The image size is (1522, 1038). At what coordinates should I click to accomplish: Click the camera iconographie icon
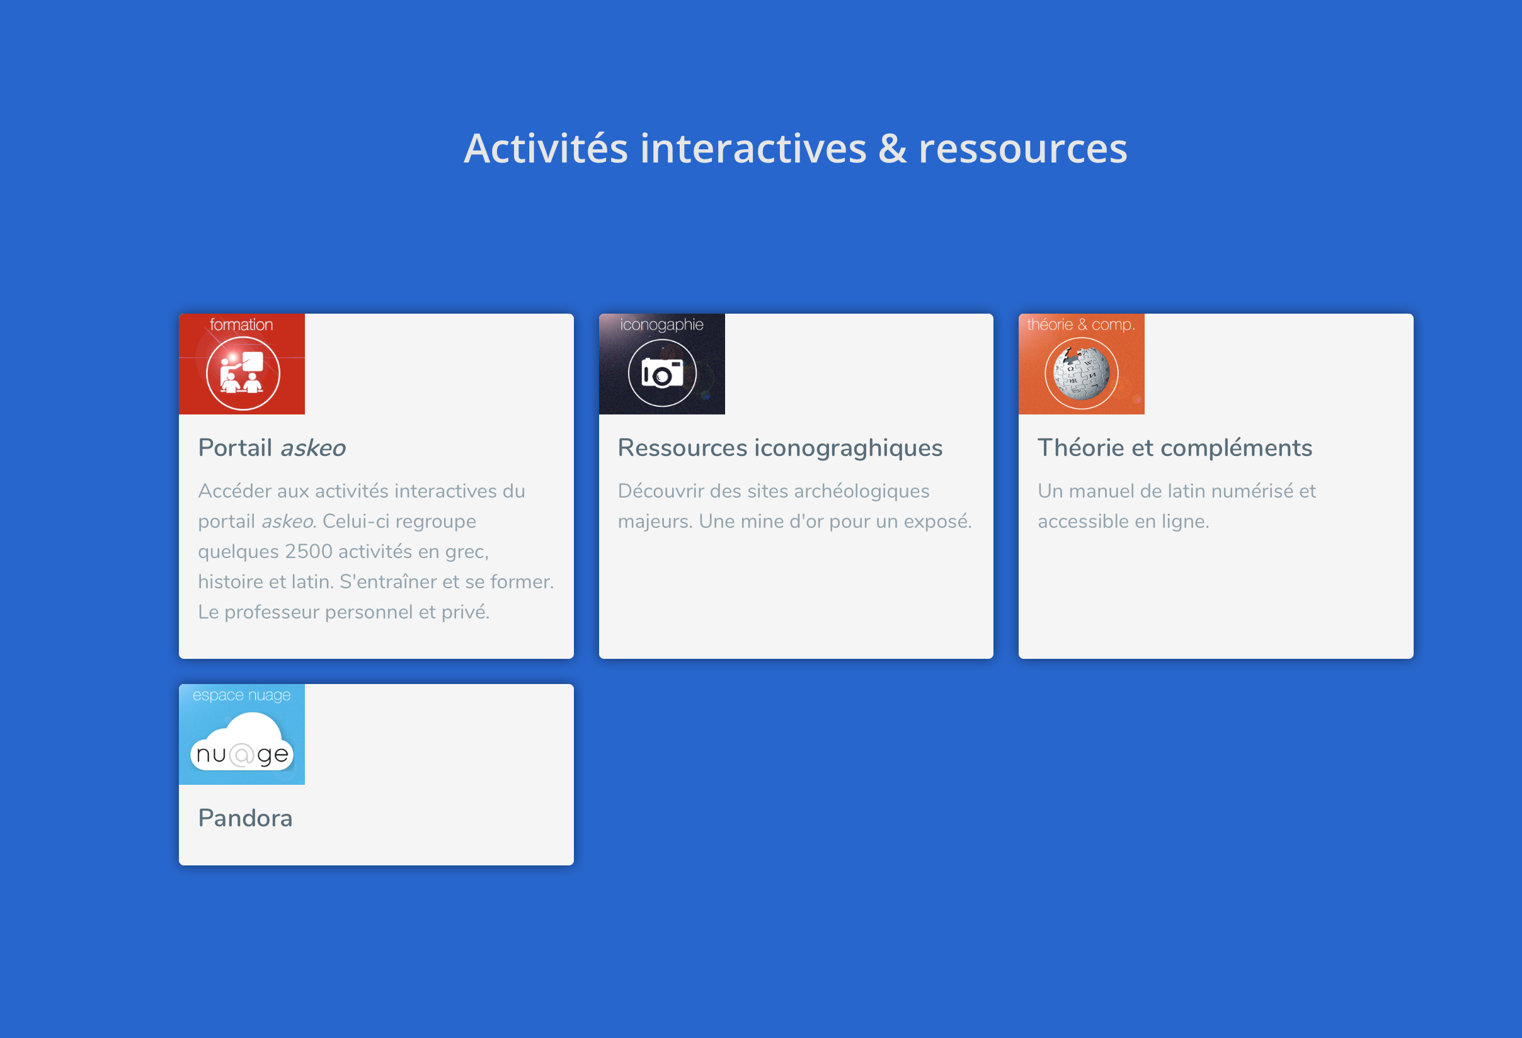pyautogui.click(x=661, y=374)
